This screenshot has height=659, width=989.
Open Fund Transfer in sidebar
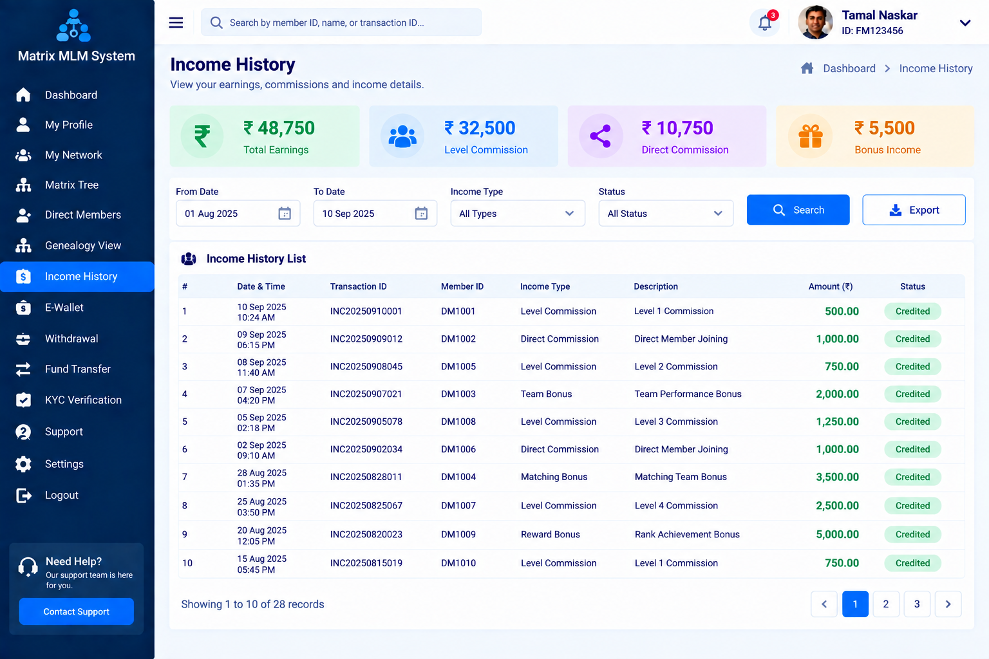[x=77, y=369]
